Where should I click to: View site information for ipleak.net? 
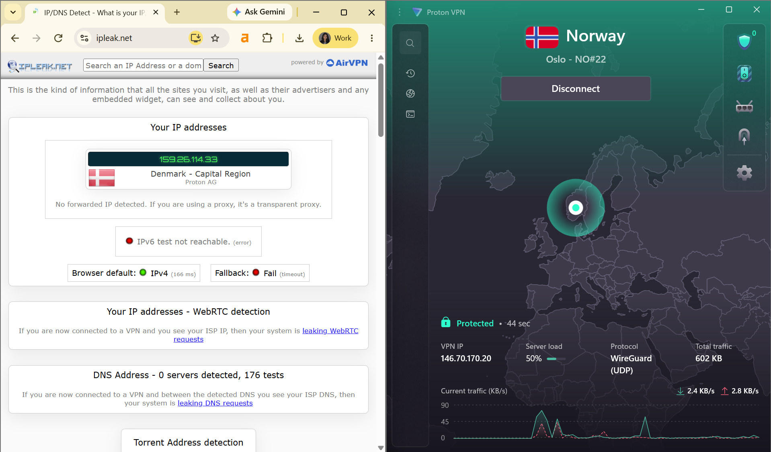84,38
